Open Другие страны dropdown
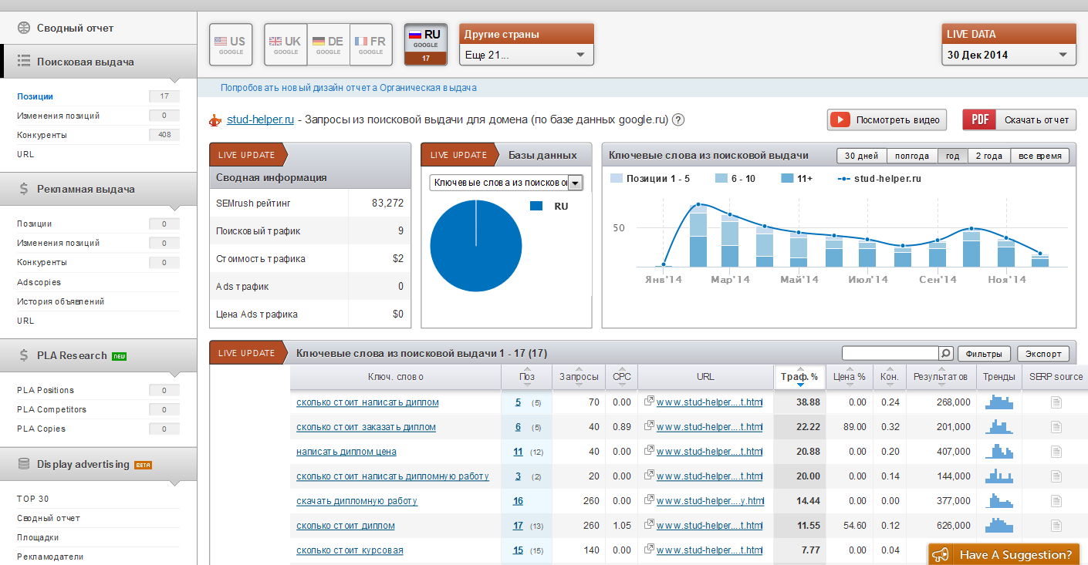The height and width of the screenshot is (565, 1088). pyautogui.click(x=526, y=55)
